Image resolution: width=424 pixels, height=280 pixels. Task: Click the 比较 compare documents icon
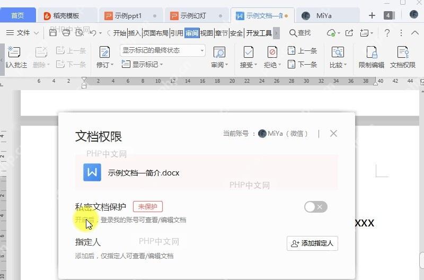[x=338, y=52]
